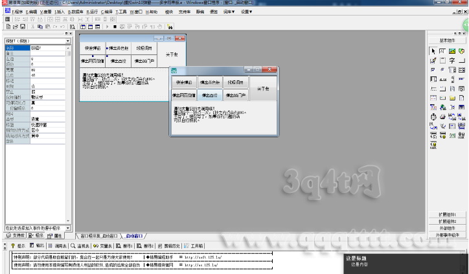Open the T.工具 menu
The image size is (469, 274).
pos(121,12)
